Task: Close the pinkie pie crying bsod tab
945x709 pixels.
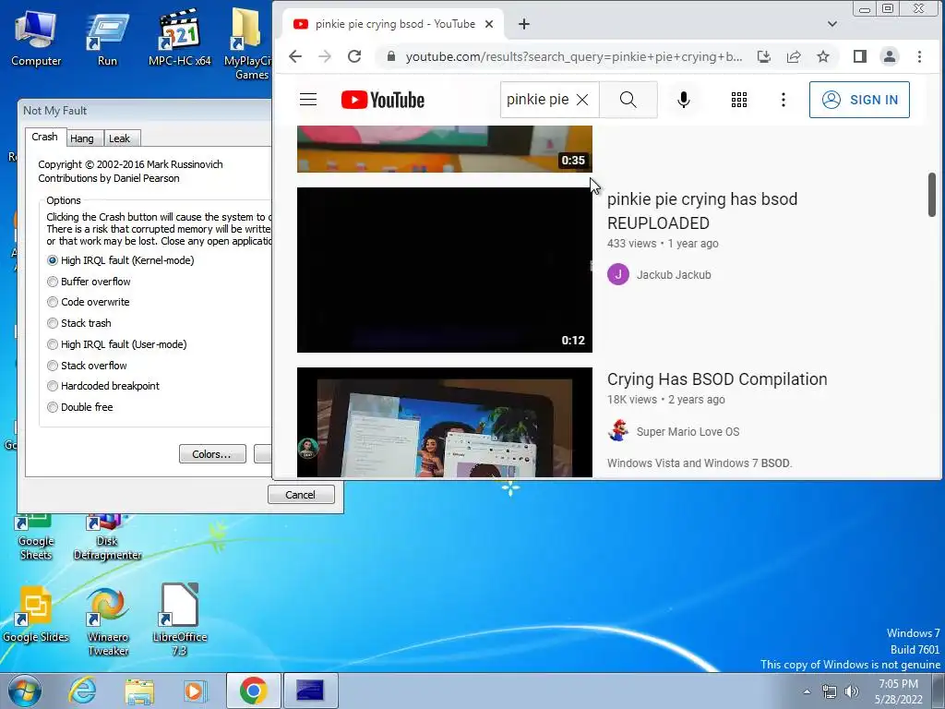Action: point(489,24)
